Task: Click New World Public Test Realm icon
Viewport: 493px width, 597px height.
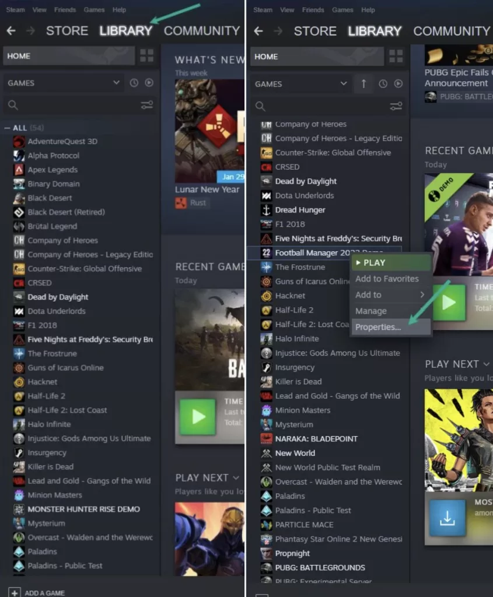Action: pos(266,468)
